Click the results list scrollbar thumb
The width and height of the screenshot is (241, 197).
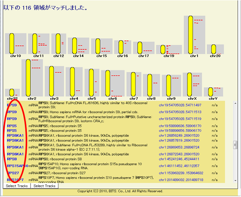[235, 145]
